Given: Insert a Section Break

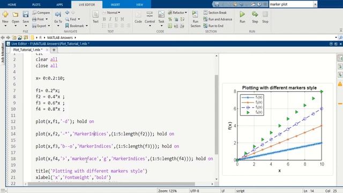Looking at the screenshot, I should [x=215, y=13].
